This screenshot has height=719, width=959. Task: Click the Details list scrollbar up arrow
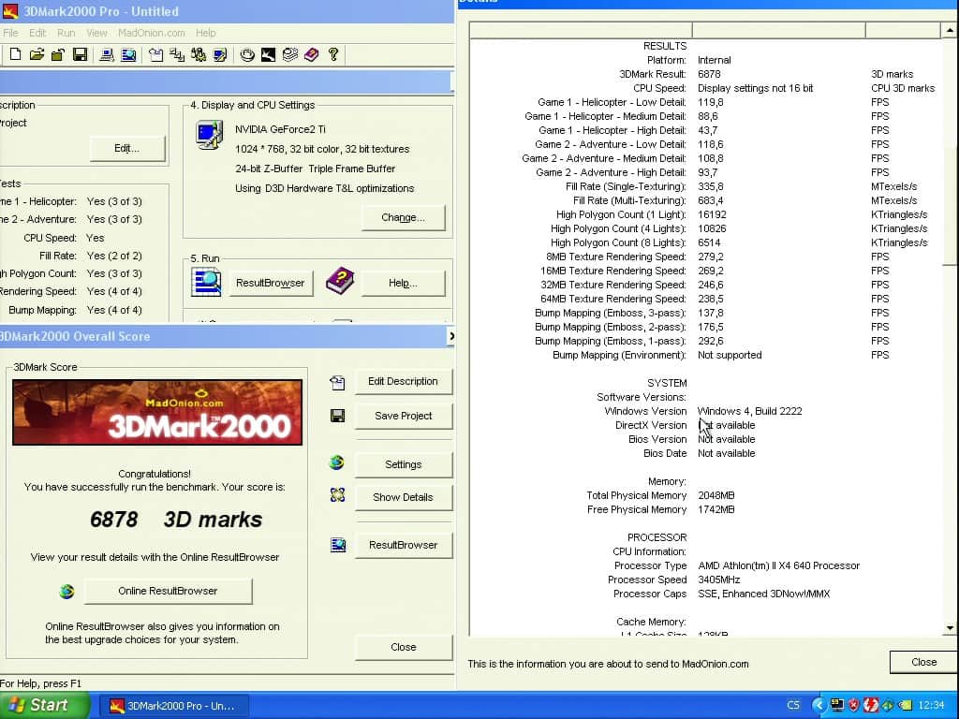[949, 29]
